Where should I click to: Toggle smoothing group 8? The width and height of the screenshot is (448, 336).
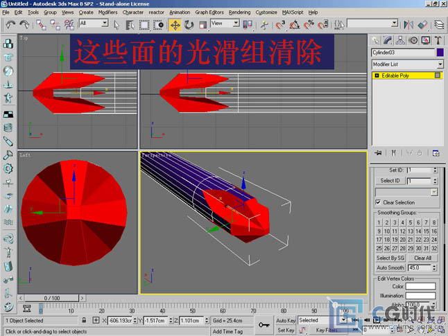(x=434, y=222)
